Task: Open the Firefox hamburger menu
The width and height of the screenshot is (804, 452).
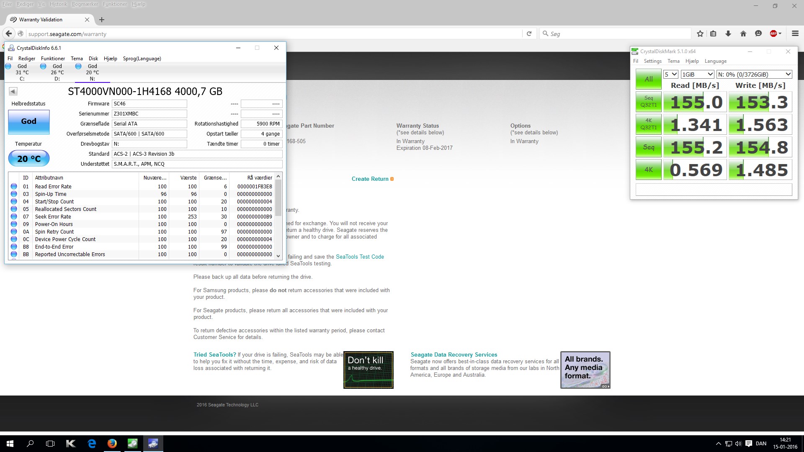Action: (795, 33)
